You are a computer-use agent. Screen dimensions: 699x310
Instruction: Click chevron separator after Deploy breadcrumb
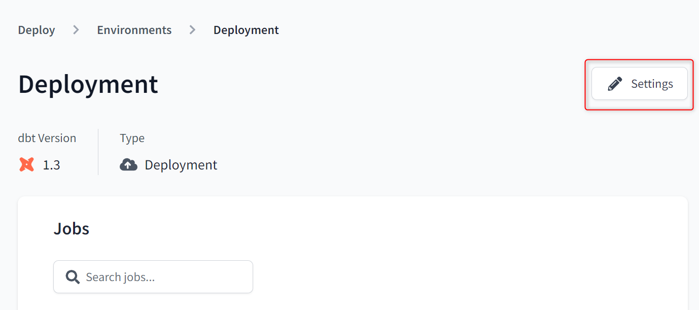[76, 30]
